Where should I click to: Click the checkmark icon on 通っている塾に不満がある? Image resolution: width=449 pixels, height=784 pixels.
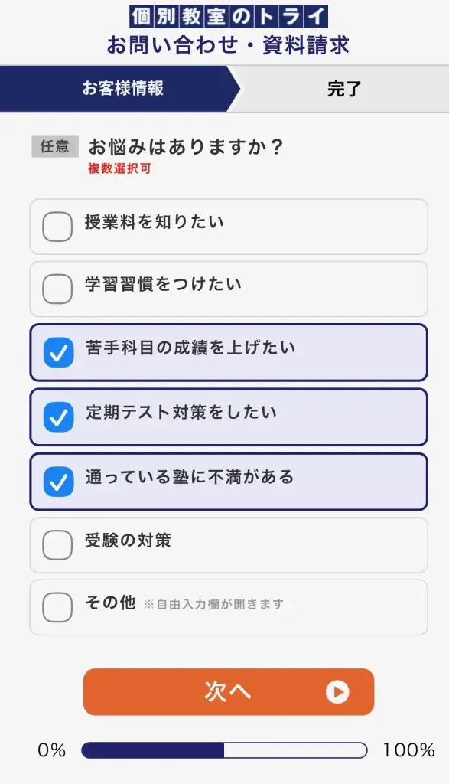(x=57, y=482)
